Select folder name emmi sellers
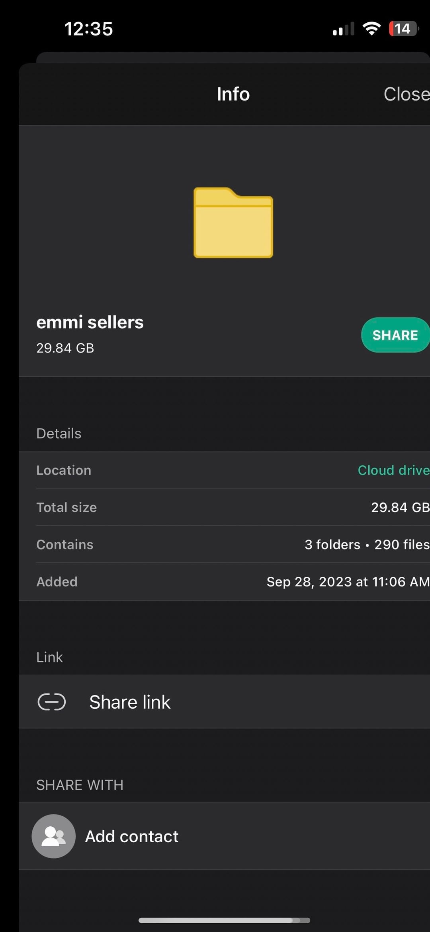Image resolution: width=430 pixels, height=932 pixels. tap(90, 322)
